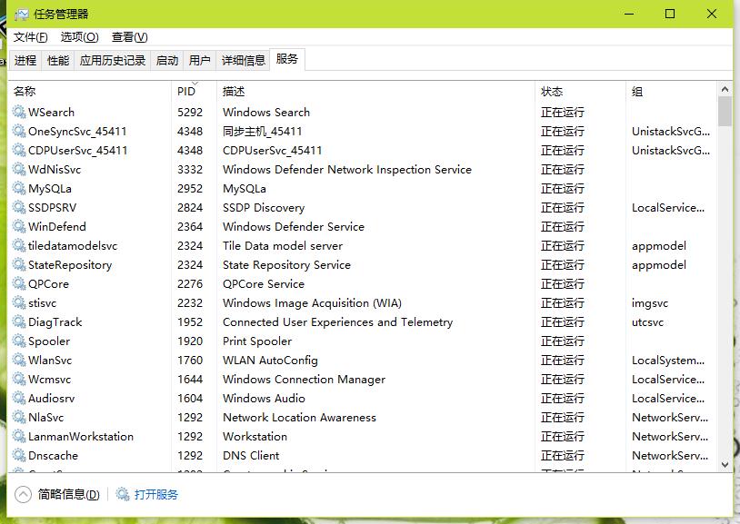This screenshot has width=740, height=524.
Task: Expand the 简略信息 details arrow
Action: click(23, 494)
